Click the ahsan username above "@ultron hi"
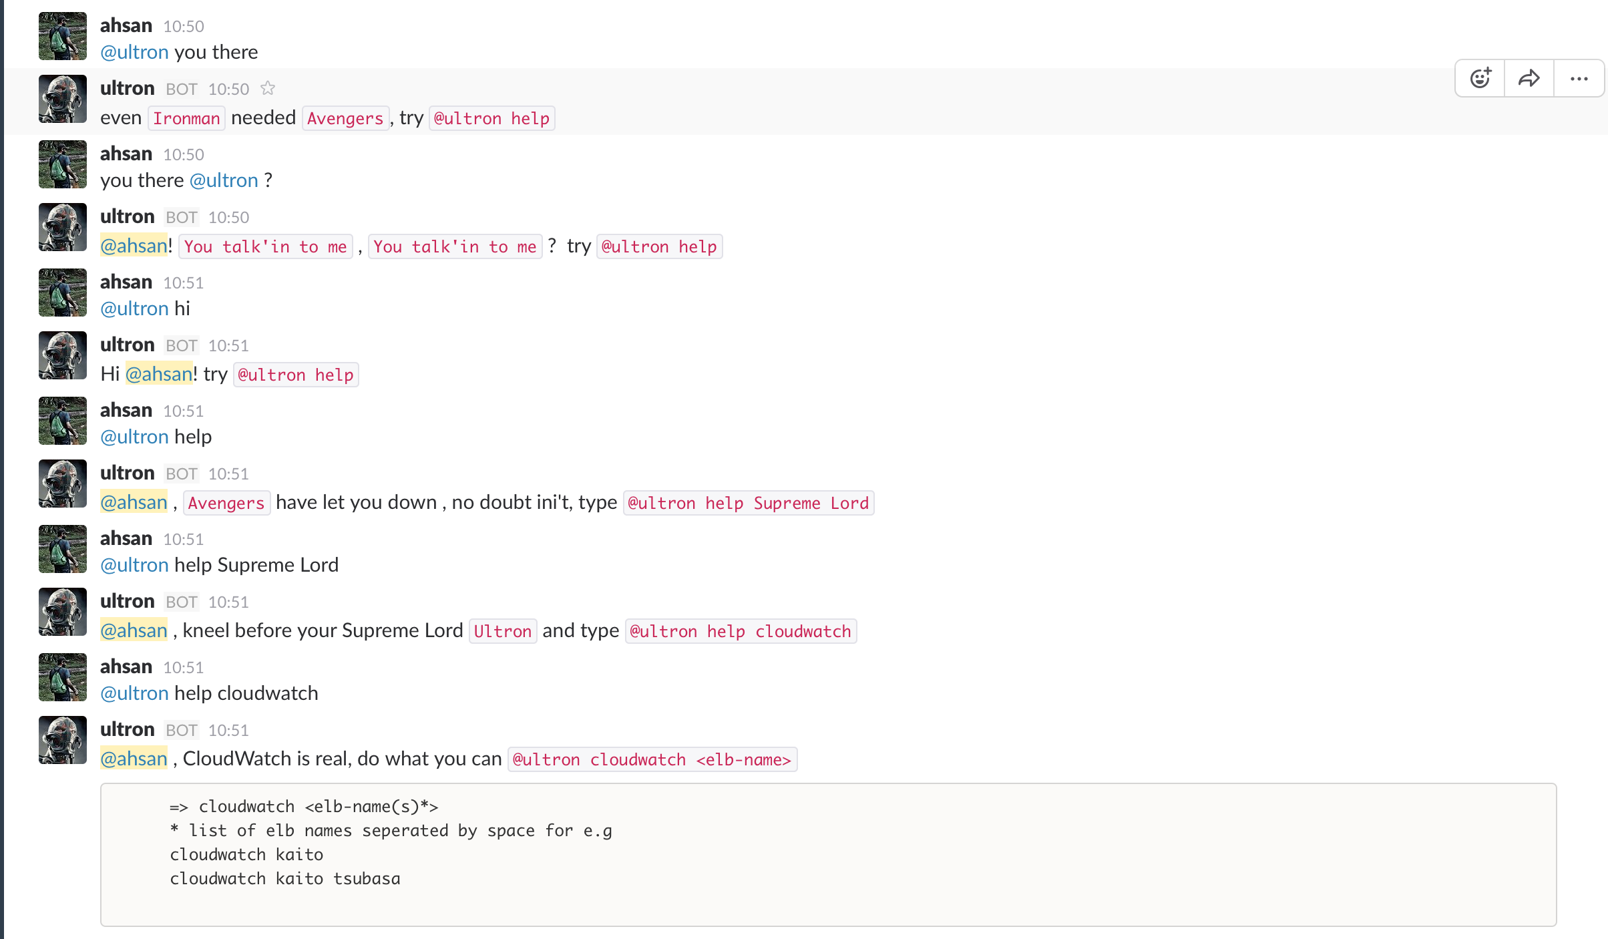 click(126, 282)
